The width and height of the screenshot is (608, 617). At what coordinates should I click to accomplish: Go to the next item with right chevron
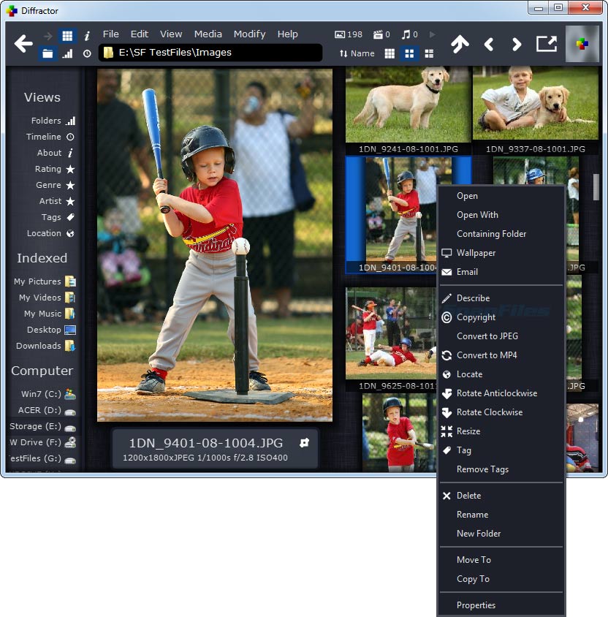click(517, 45)
